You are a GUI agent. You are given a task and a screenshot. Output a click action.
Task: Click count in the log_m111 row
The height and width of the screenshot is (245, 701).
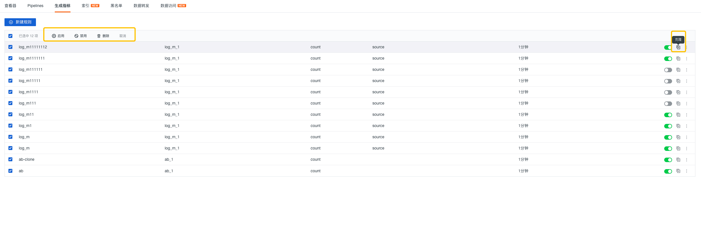pyautogui.click(x=315, y=103)
